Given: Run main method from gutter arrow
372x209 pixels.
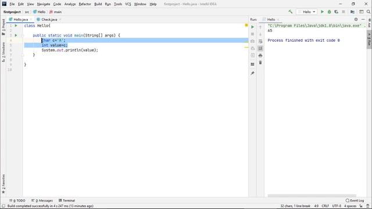Looking at the screenshot, I should (x=16, y=35).
